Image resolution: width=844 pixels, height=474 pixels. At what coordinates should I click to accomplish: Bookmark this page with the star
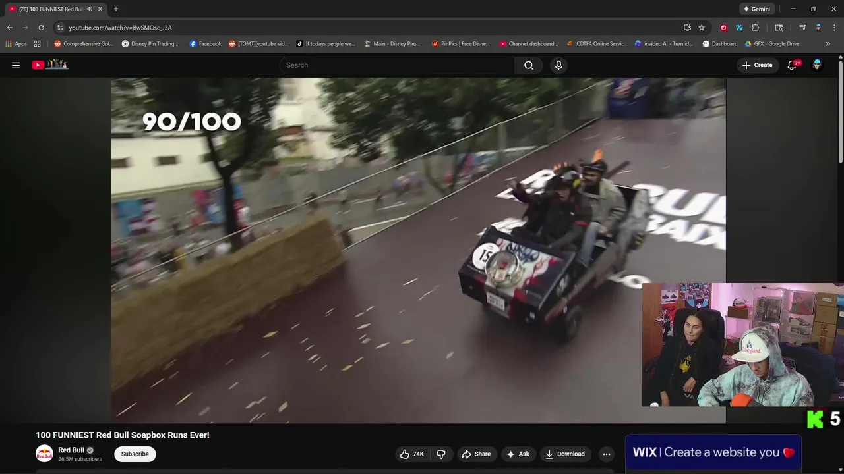coord(702,28)
